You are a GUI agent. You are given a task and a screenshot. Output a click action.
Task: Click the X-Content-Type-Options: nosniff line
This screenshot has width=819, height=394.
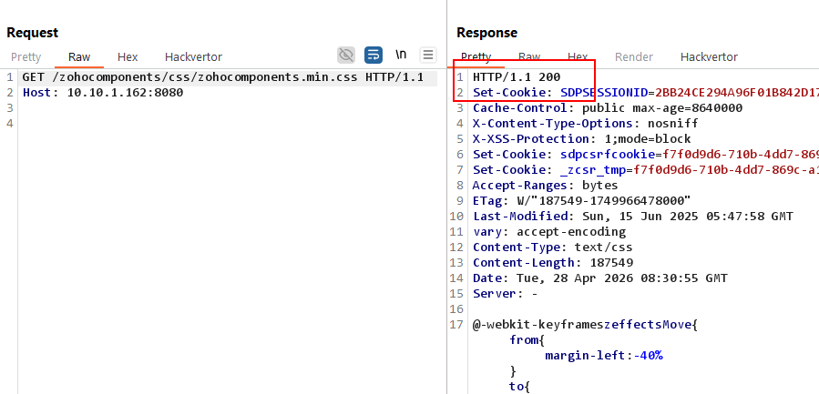tap(585, 124)
